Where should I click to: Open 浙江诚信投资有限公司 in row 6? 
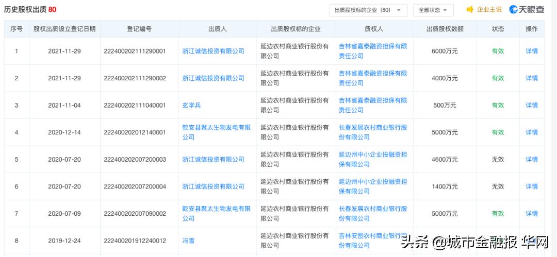213,186
